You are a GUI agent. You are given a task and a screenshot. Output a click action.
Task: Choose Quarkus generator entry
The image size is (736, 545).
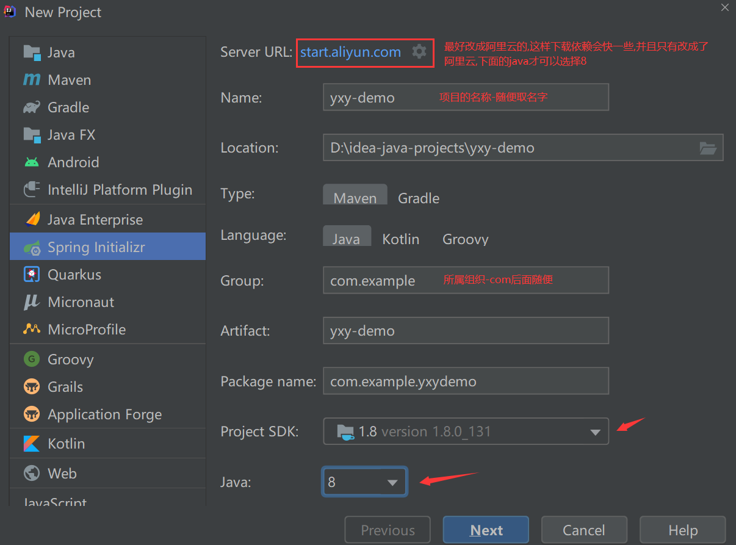[107, 275]
